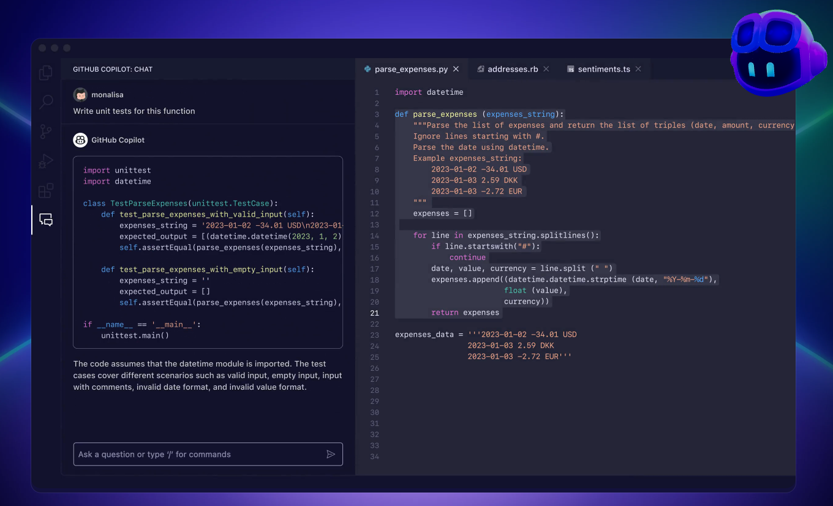Switch to the parse_expenses.py tab
Image resolution: width=833 pixels, height=506 pixels.
coord(411,69)
